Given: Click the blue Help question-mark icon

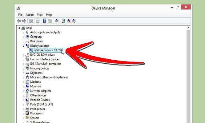Looking at the screenshot, I should [44, 21].
